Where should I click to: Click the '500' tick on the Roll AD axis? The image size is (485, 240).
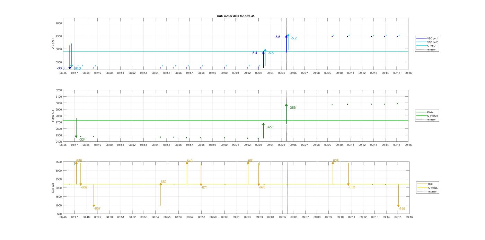pyautogui.click(x=60, y=214)
